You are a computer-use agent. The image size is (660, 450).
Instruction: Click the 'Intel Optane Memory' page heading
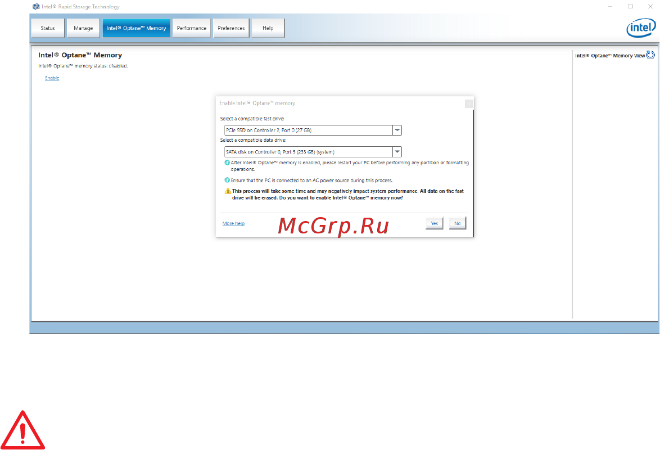80,55
